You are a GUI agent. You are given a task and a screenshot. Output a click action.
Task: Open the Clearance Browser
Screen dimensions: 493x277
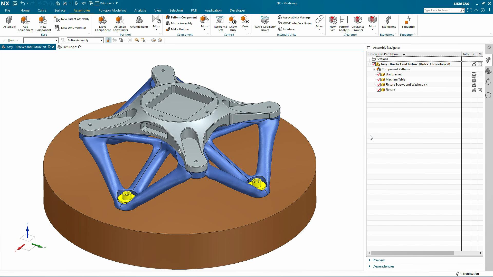click(358, 21)
